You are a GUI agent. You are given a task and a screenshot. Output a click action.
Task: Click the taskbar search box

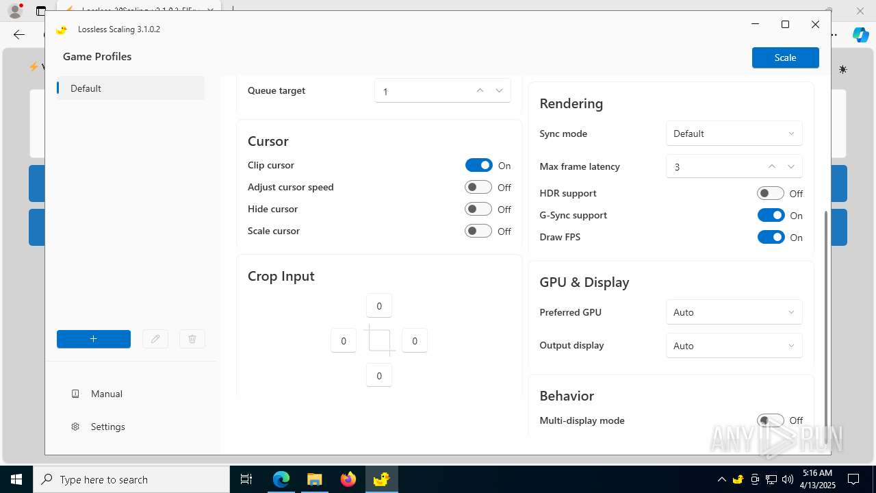131,479
